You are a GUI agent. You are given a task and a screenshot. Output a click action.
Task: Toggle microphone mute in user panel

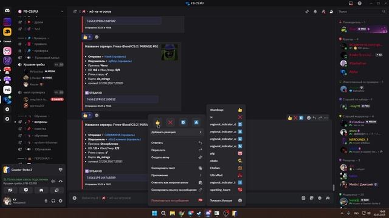pyautogui.click(x=46, y=201)
